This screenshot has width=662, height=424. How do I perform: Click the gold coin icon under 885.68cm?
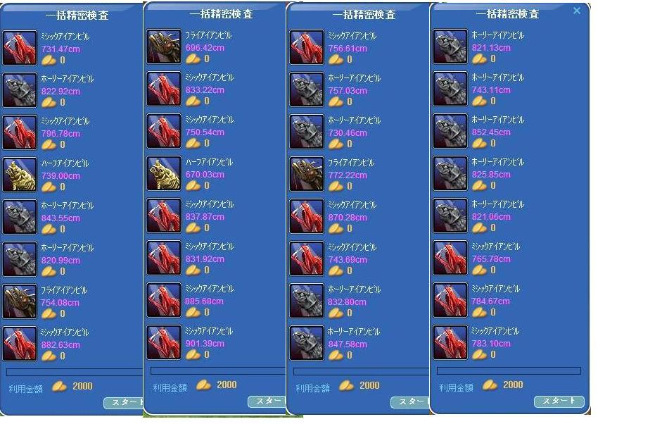click(x=193, y=313)
